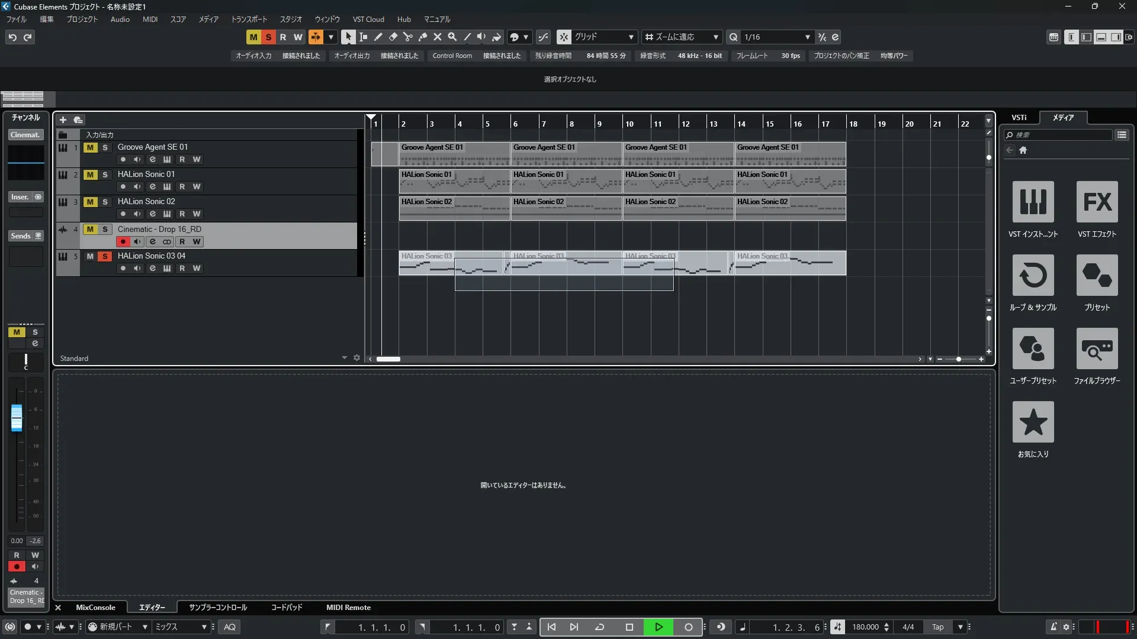Screen dimensions: 1137x639
Task: Disable record on Cinematic - Drop track
Action: pyautogui.click(x=123, y=241)
